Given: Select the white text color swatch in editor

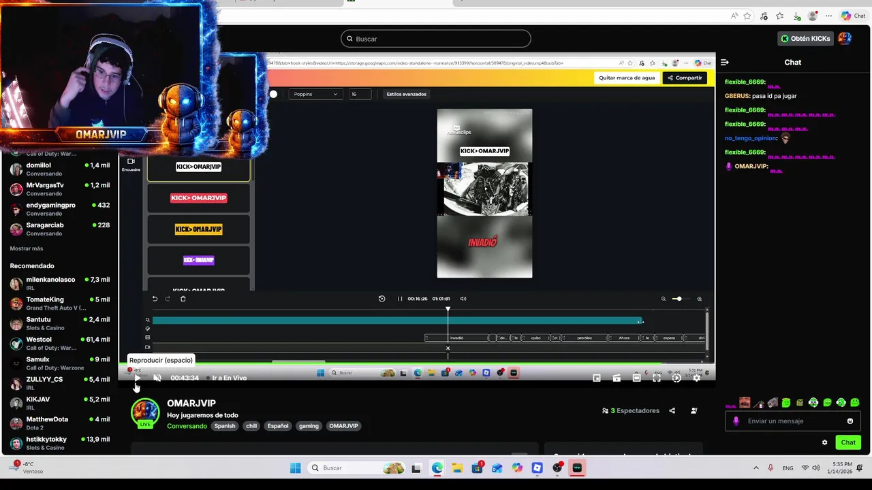Looking at the screenshot, I should tap(273, 94).
